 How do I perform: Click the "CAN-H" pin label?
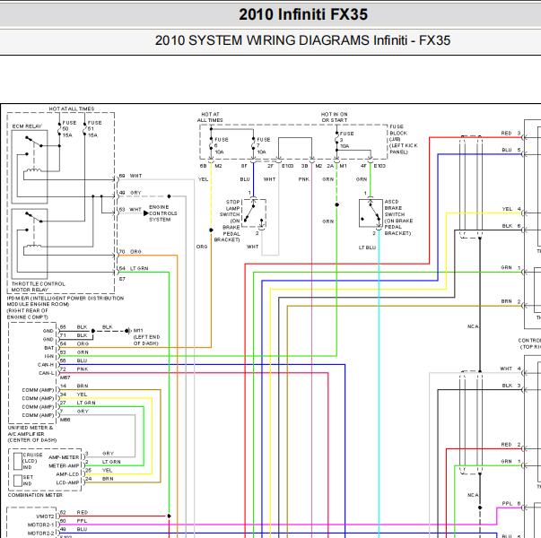point(46,365)
